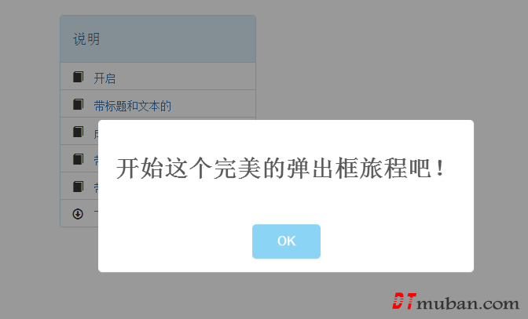Click the book icon beside 开启
Viewport: 528px width, 319px height.
point(78,77)
